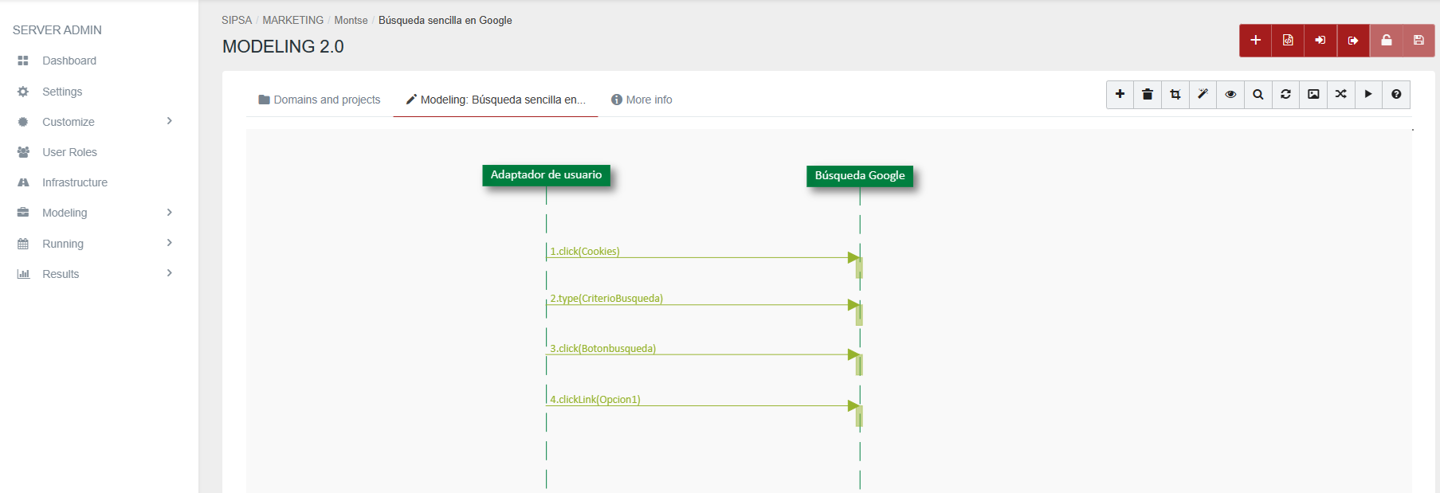The width and height of the screenshot is (1440, 493).
Task: Toggle the red unlock padlock button
Action: click(x=1387, y=40)
